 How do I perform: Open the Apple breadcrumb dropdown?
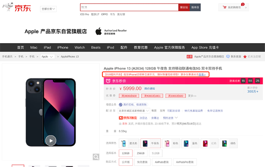click(x=48, y=56)
